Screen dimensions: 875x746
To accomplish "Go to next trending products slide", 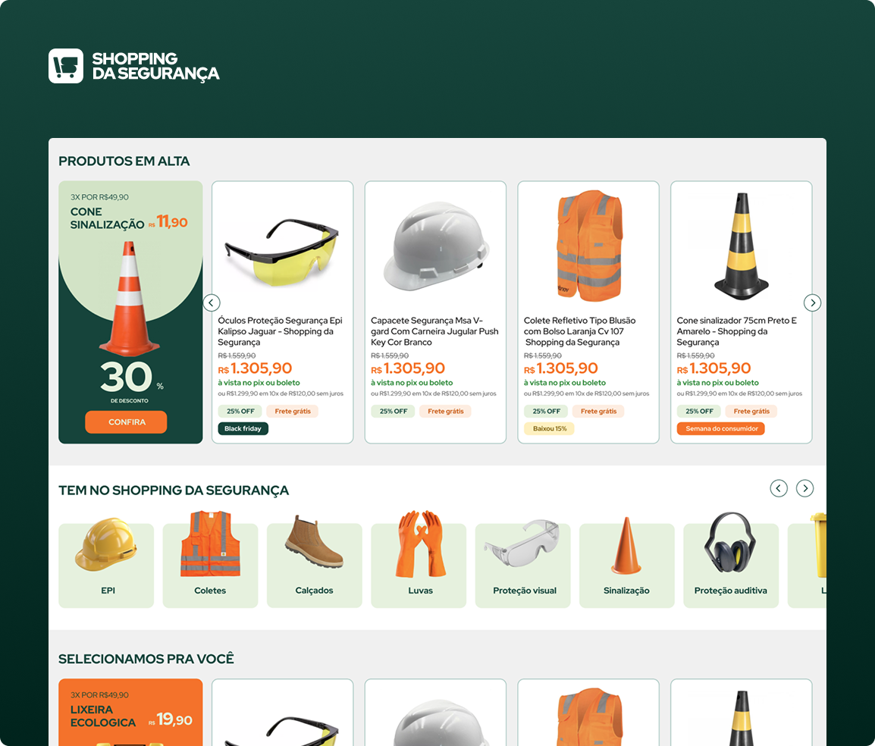I will tap(812, 302).
